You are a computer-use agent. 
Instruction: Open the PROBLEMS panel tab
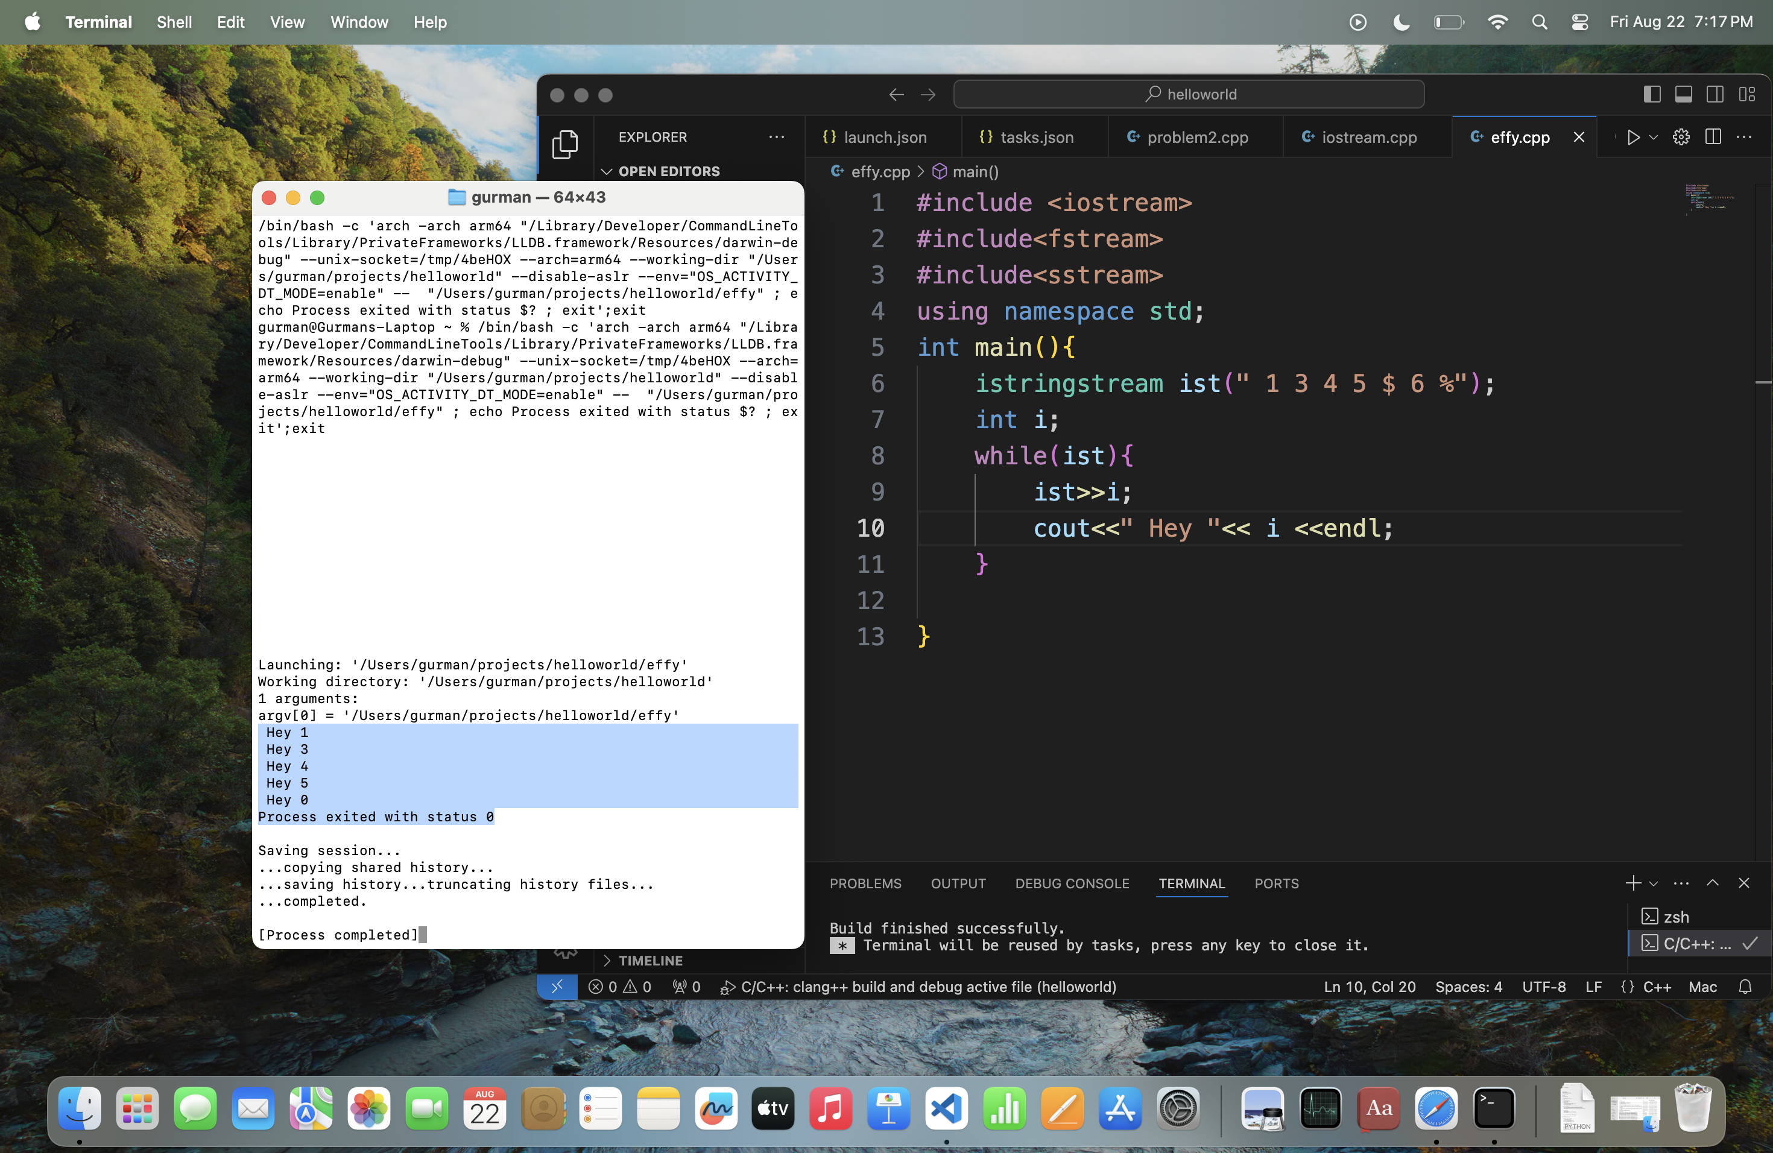pos(865,883)
